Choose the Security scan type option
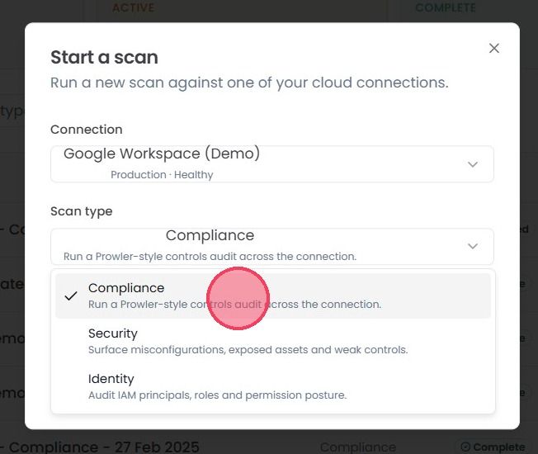 273,341
